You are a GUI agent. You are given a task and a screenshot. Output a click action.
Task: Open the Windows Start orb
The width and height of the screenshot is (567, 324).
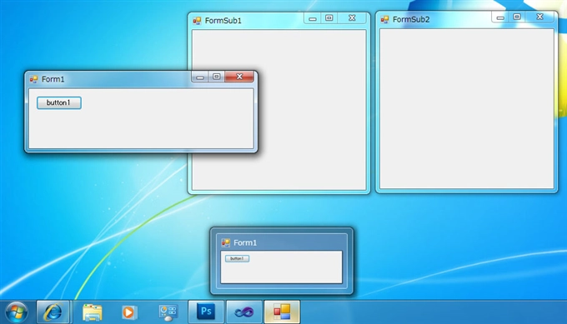[17, 312]
